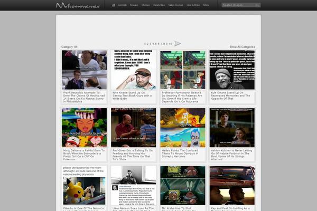
Task: Click the search submit icon
Action: [257, 5]
